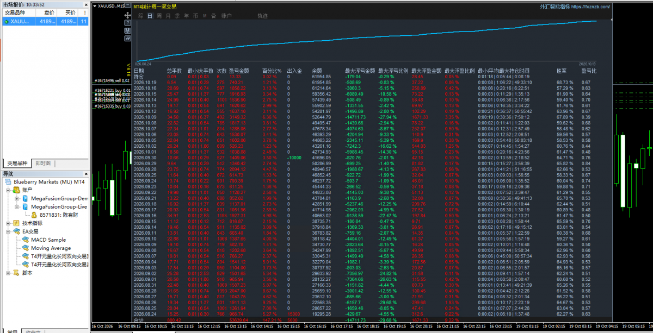Switch to the 即时图 tick chart tab

[43, 163]
